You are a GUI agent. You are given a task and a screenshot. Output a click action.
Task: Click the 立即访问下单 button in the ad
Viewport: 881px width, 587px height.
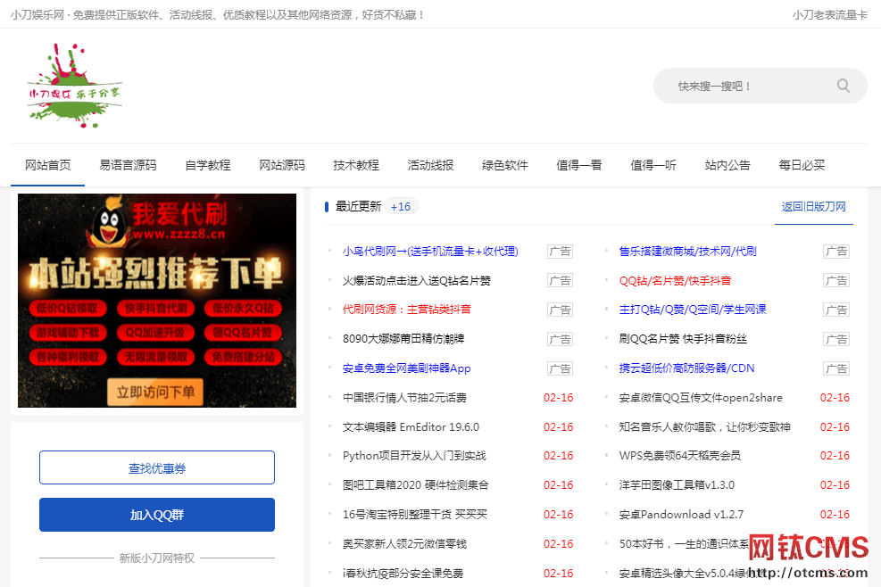click(157, 391)
